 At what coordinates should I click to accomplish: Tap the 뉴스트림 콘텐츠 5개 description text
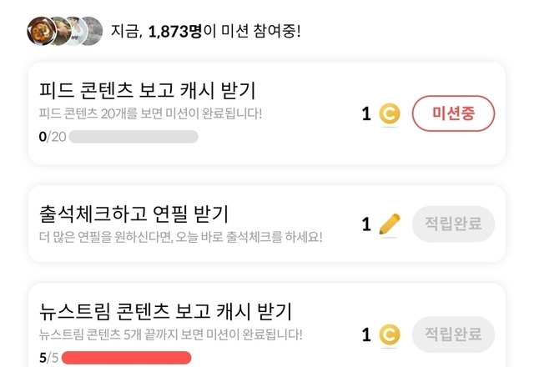[171, 335]
